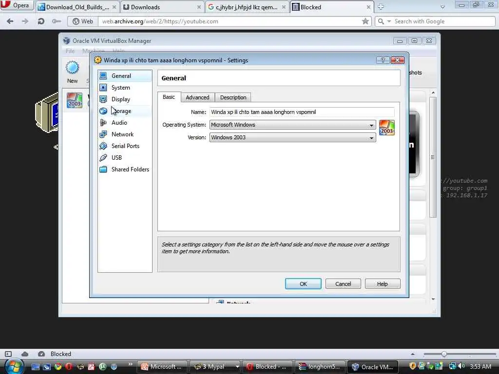Screen dimensions: 499x374
Task: Open the Shared Folders category
Action: pos(125,169)
